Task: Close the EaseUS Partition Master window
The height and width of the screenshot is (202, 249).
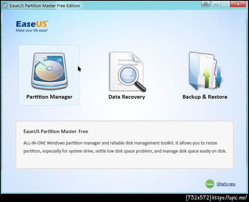Action: (x=238, y=4)
